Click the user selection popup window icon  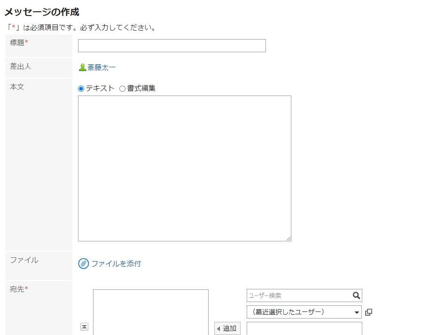click(369, 312)
